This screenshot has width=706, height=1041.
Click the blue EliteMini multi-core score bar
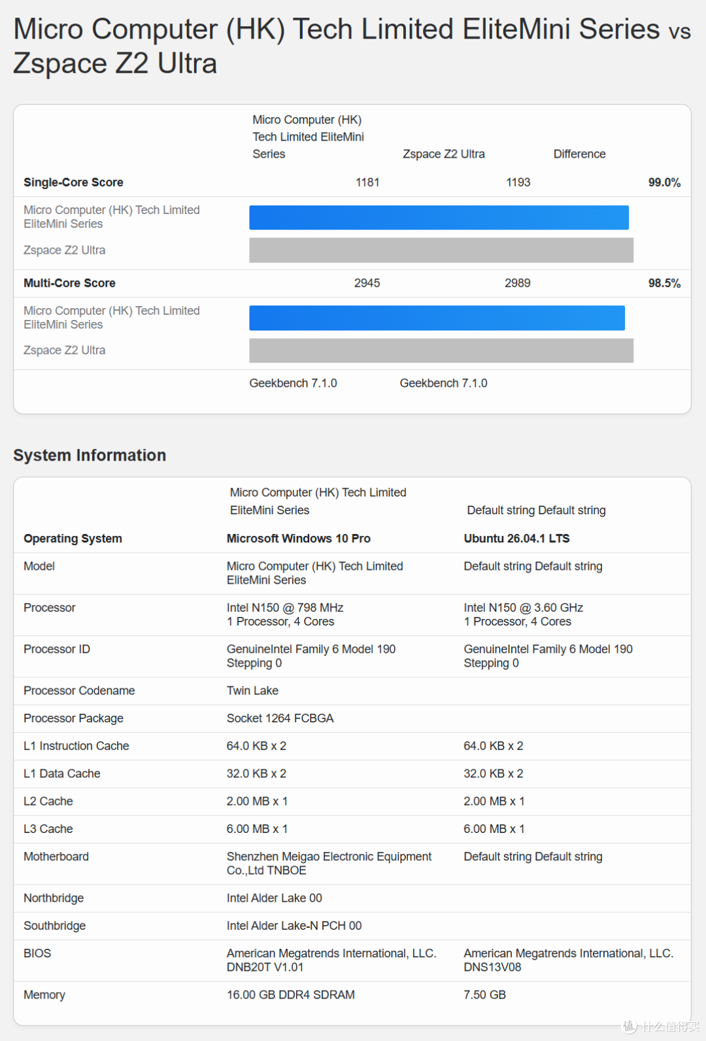point(437,318)
